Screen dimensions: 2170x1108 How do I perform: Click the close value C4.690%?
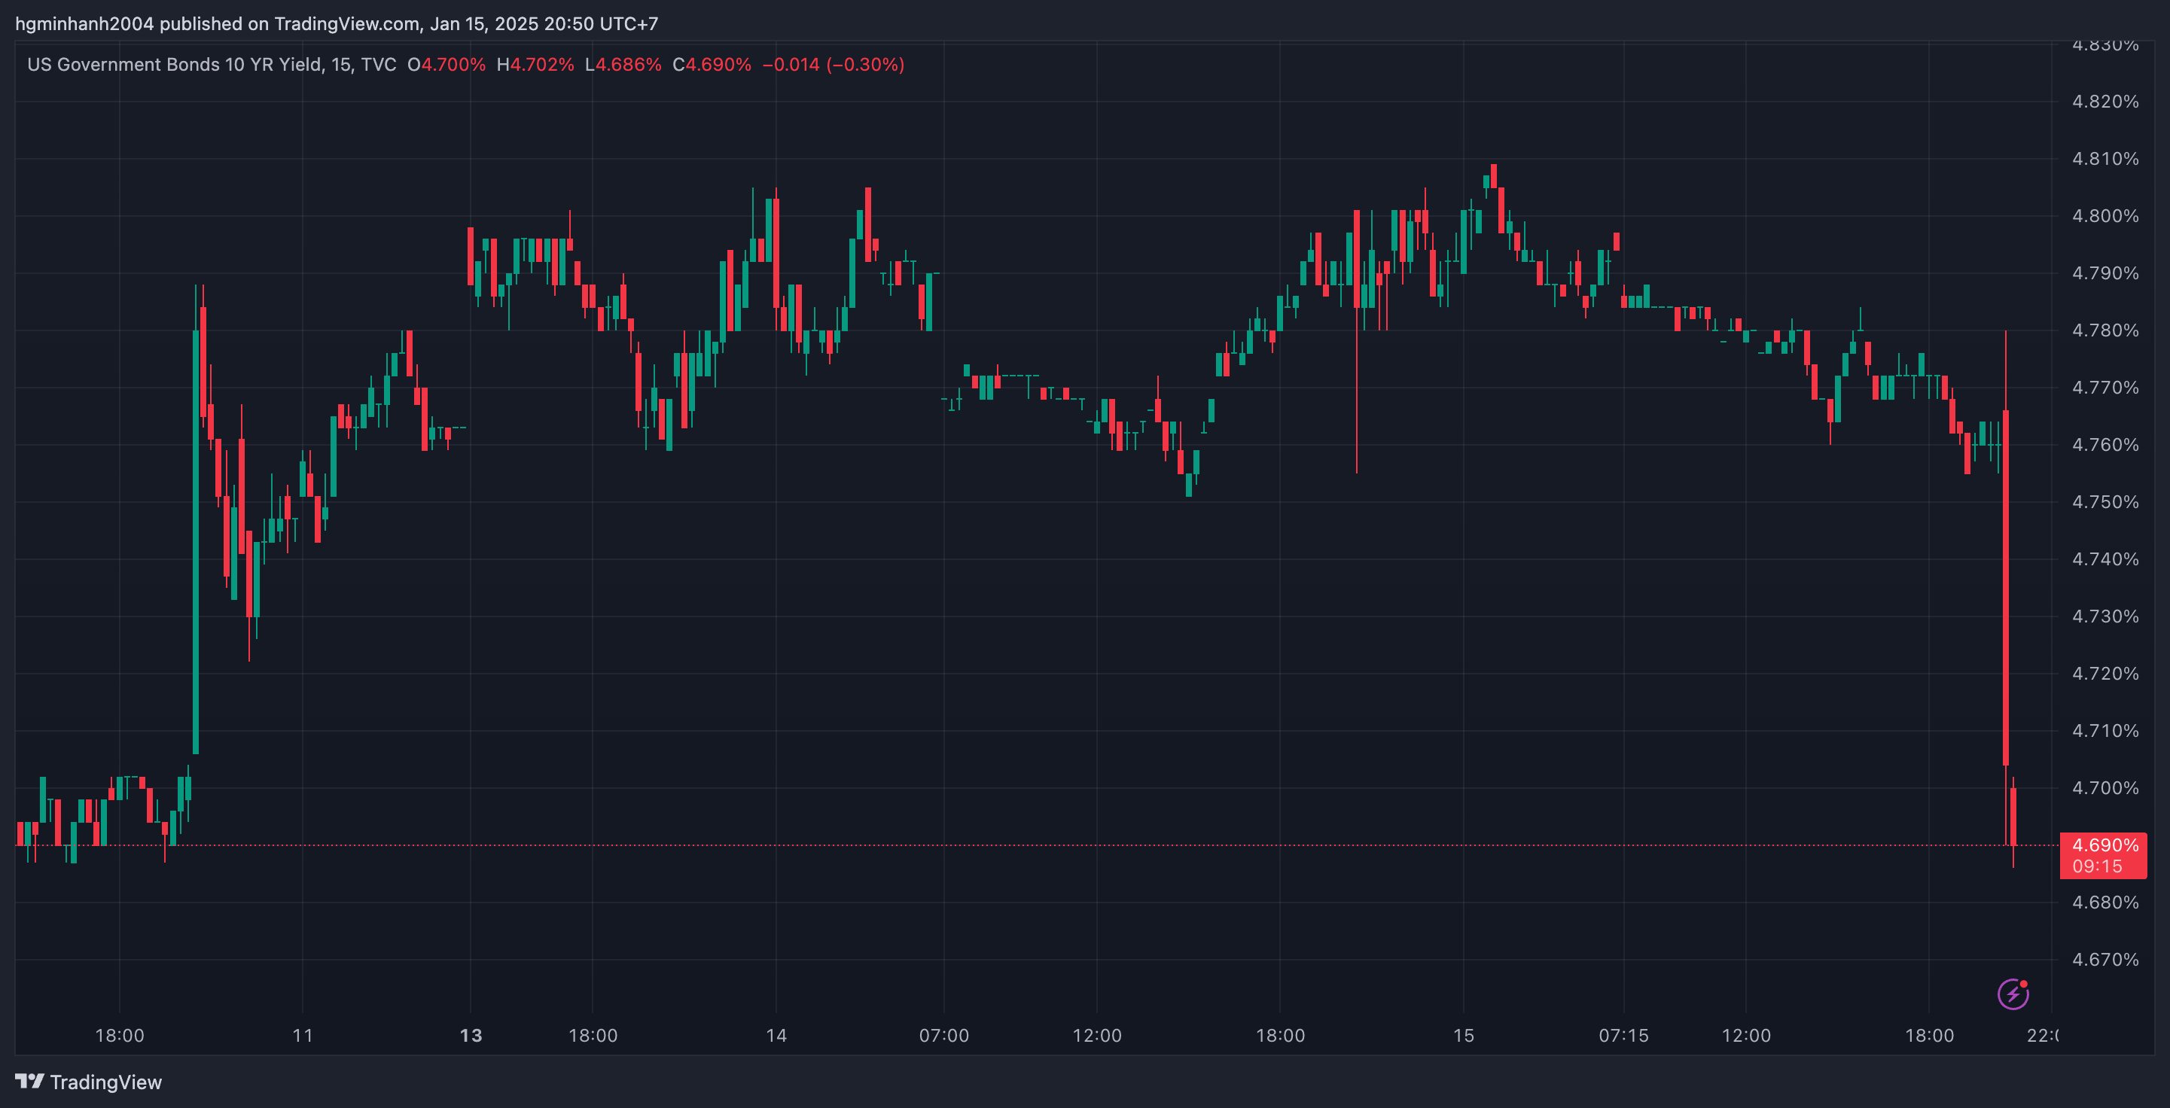[x=712, y=65]
